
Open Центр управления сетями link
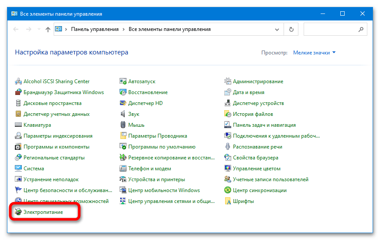click(x=171, y=201)
